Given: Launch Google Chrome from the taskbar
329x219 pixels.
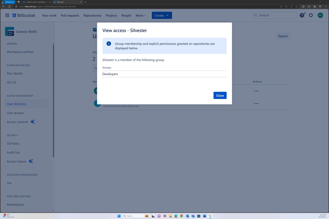Looking at the screenshot, I should [x=182, y=216].
